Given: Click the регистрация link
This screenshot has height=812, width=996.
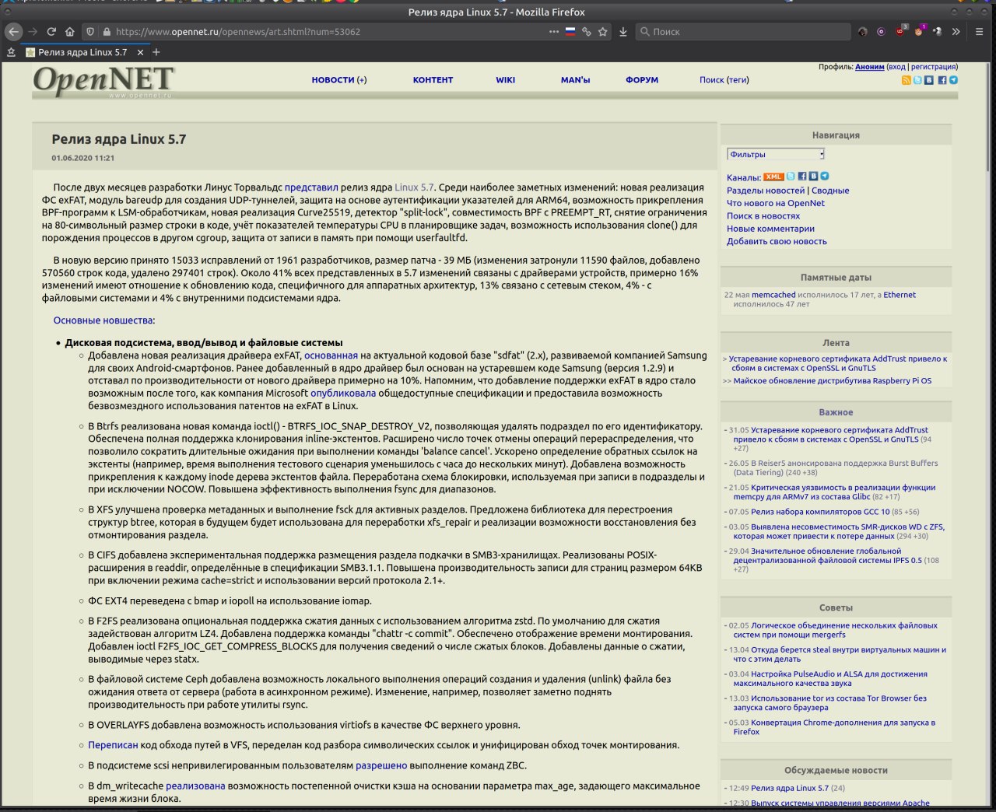Looking at the screenshot, I should tap(934, 67).
